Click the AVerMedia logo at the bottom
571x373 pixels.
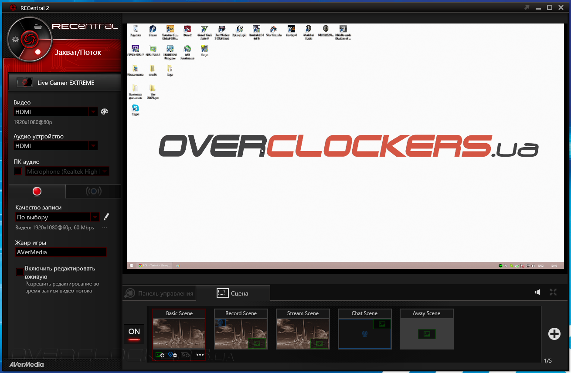[27, 364]
